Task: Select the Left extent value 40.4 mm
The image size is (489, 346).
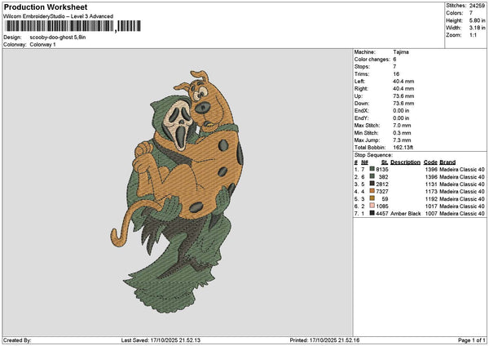Action: (x=403, y=81)
